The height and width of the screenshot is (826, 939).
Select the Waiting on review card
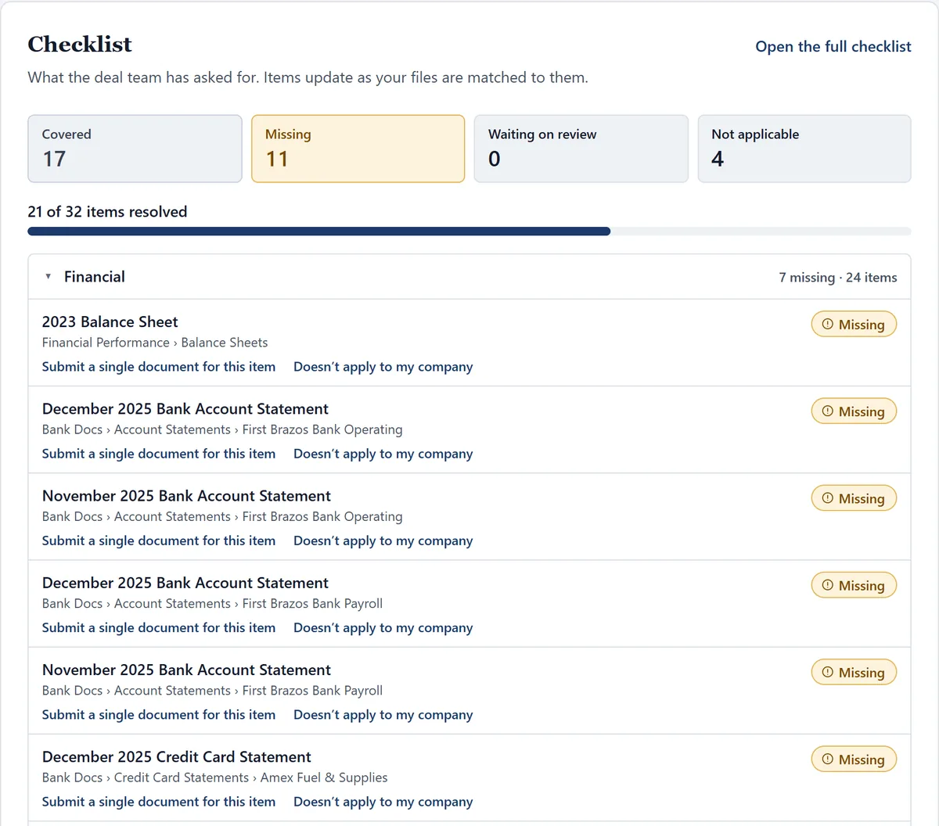click(581, 149)
